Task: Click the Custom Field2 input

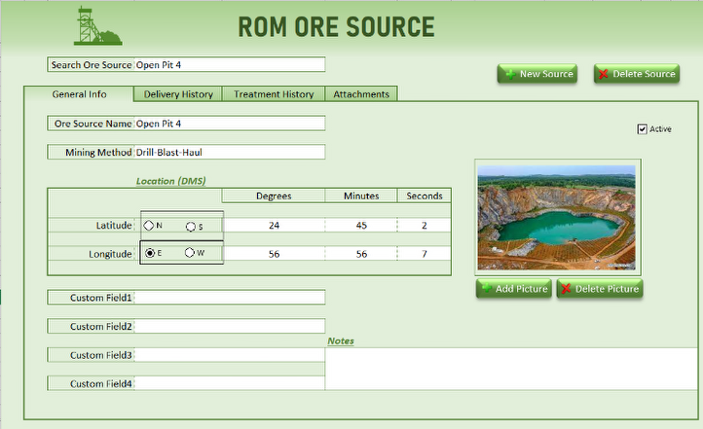Action: [230, 326]
